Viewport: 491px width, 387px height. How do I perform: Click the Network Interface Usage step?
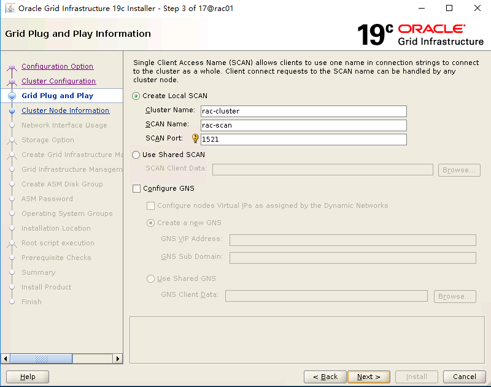click(64, 125)
